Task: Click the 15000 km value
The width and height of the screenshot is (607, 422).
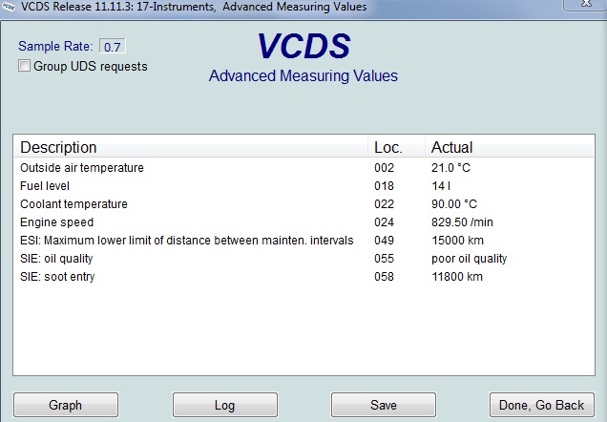Action: (457, 241)
